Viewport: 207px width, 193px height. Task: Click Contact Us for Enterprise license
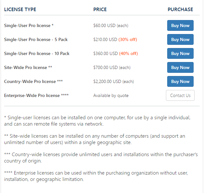pos(180,95)
